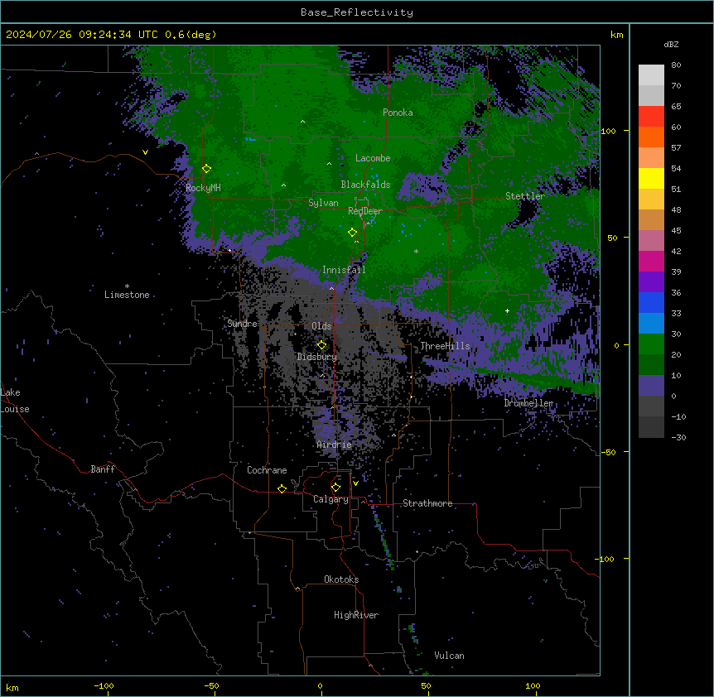Pick the magenta swatch in the dBZ legend
This screenshot has width=714, height=697.
click(x=651, y=261)
